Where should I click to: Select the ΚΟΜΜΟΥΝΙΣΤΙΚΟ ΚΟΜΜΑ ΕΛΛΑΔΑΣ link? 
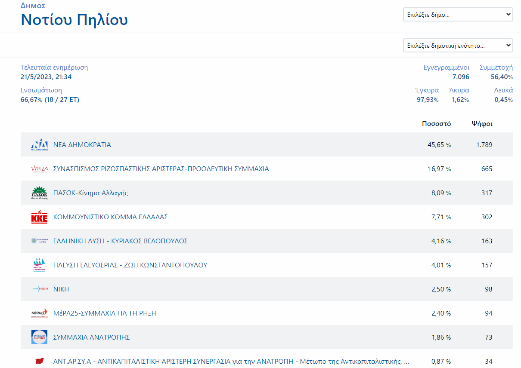(110, 217)
